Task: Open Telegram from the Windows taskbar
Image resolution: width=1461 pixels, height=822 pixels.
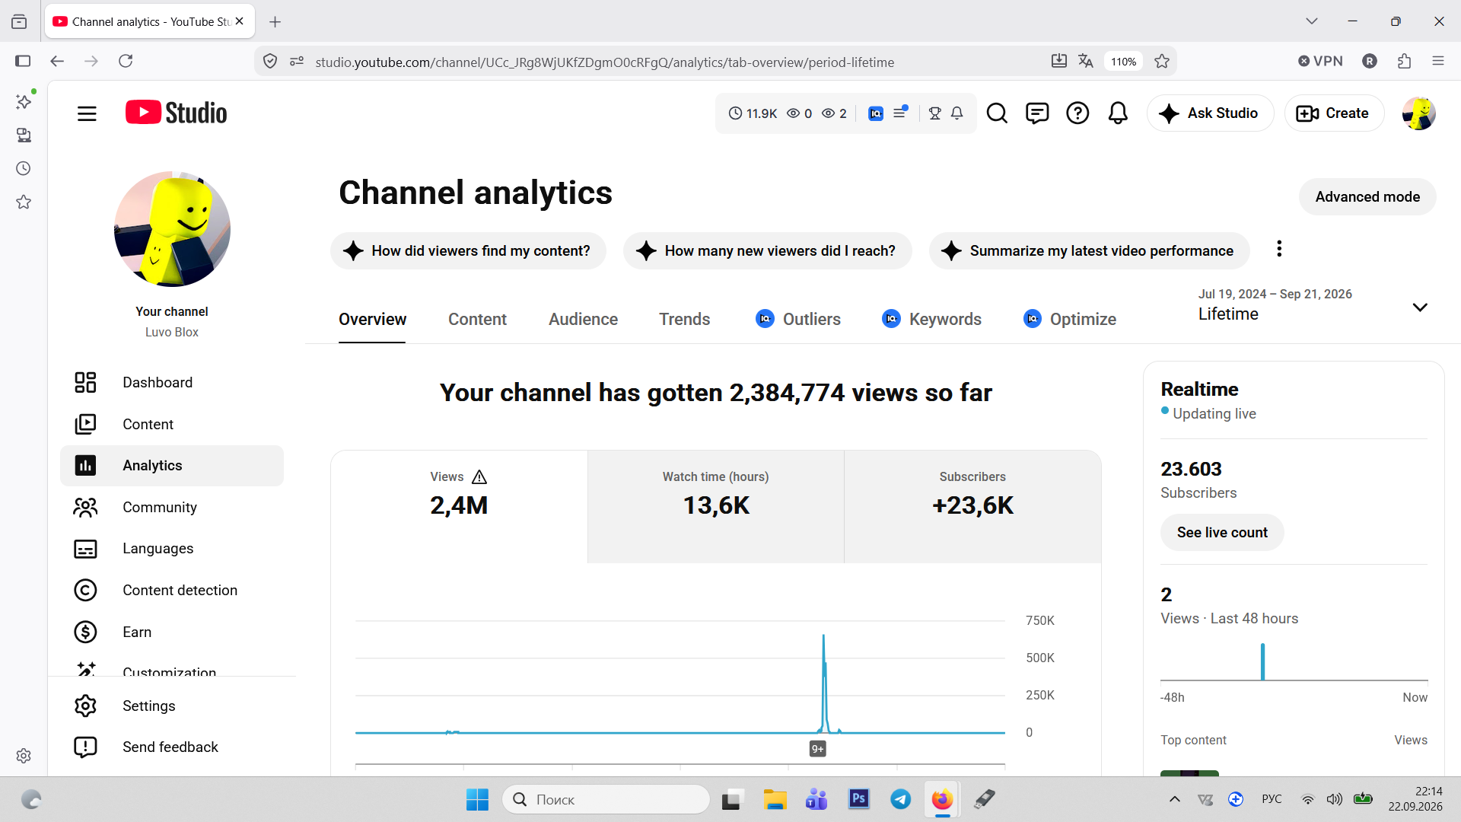Action: tap(901, 799)
